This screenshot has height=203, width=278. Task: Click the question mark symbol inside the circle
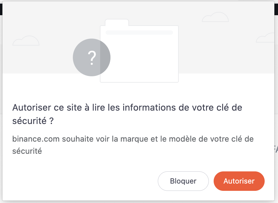click(x=92, y=58)
